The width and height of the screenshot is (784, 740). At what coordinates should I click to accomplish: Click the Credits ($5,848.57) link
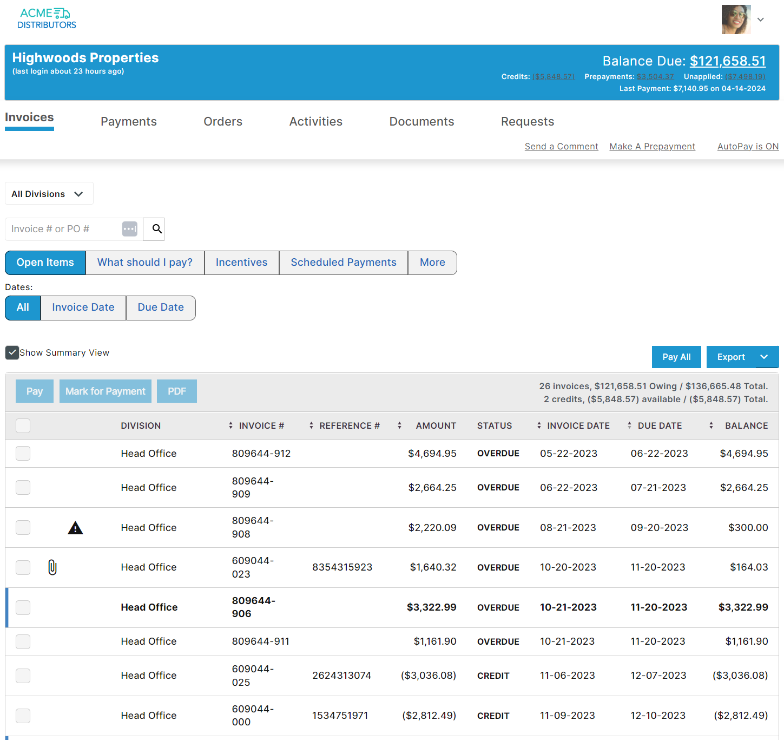(x=554, y=76)
